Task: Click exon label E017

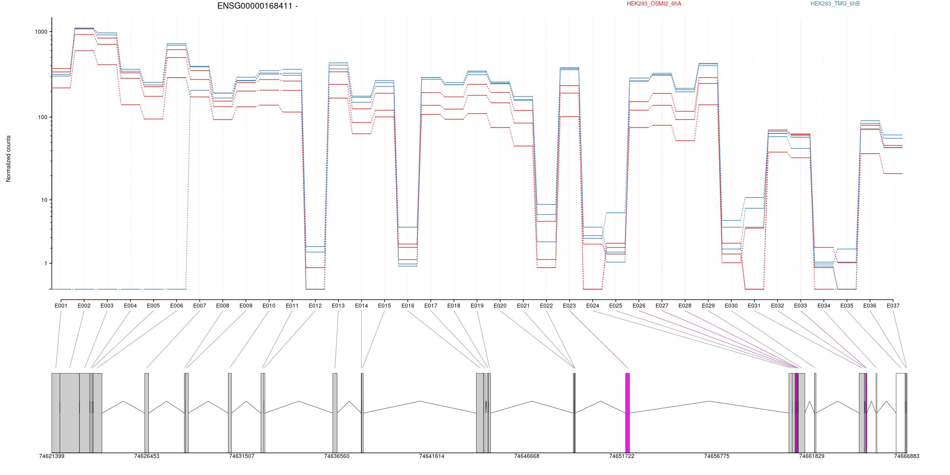Action: point(431,306)
